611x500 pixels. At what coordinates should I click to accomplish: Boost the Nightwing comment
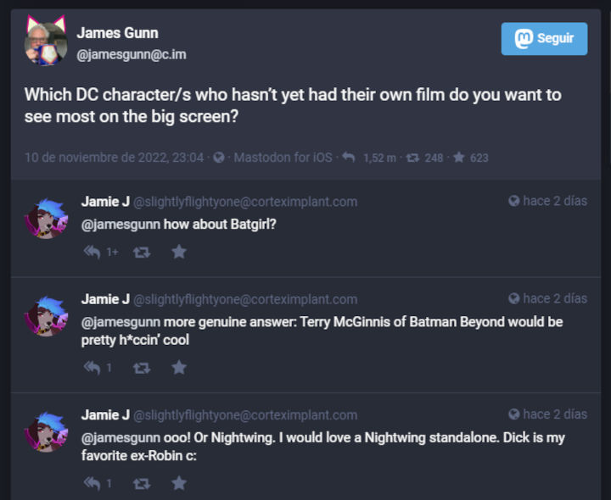click(x=142, y=483)
